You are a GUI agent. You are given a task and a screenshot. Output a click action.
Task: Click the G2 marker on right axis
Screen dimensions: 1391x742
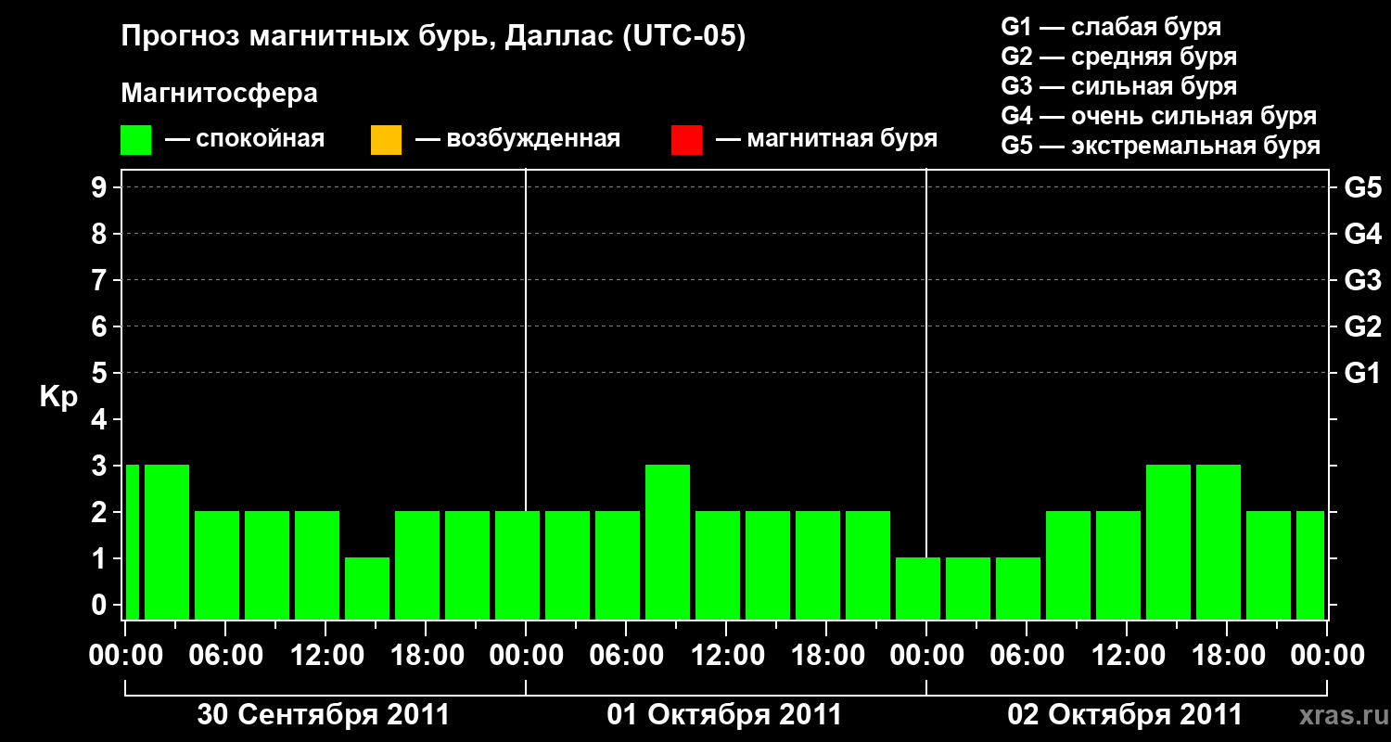click(x=1362, y=326)
